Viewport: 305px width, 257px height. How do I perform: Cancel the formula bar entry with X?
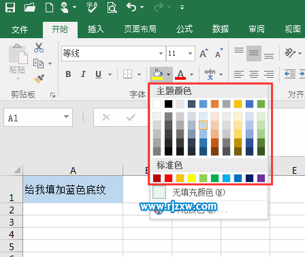tap(106, 117)
